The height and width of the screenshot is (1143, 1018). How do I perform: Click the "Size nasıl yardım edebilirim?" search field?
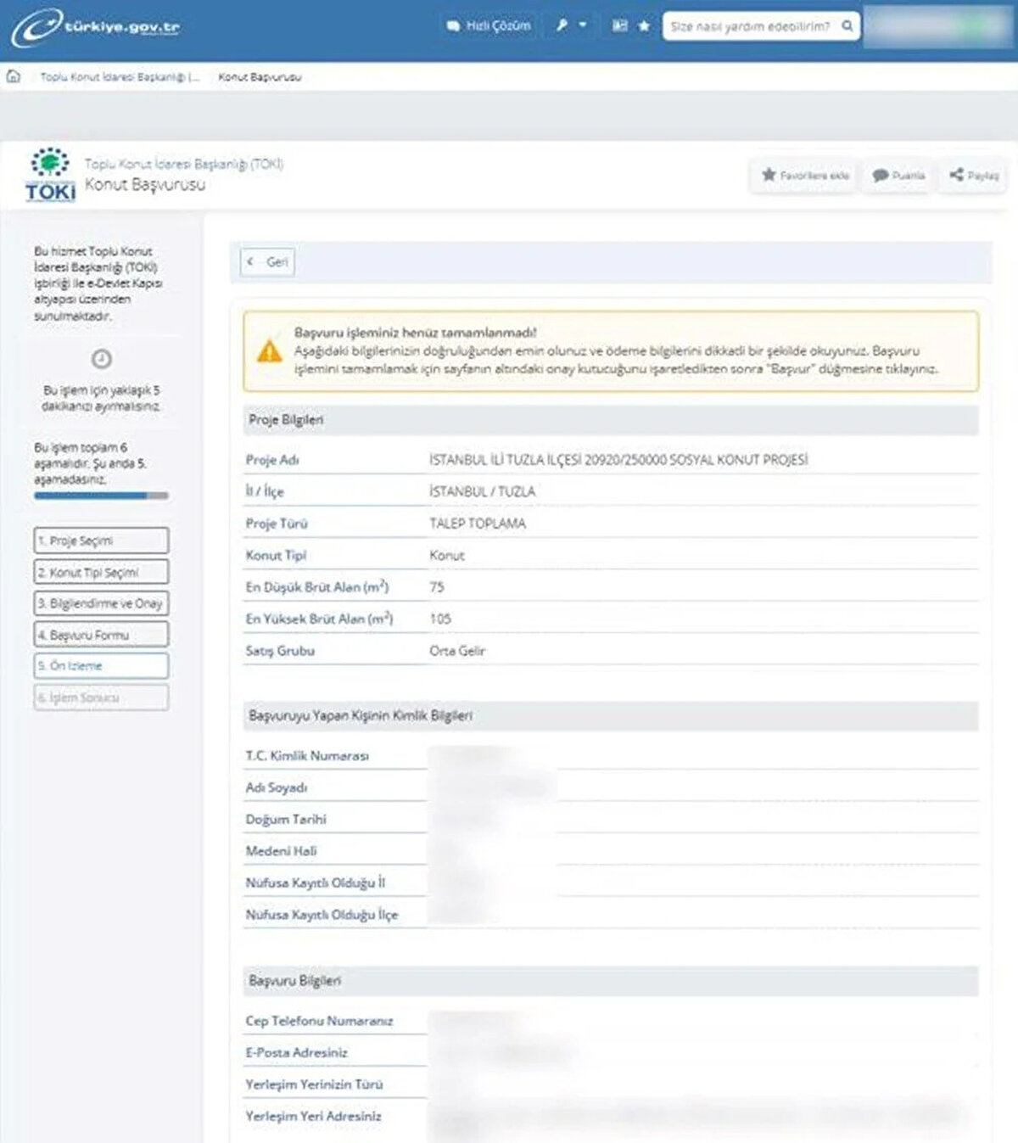click(x=750, y=26)
